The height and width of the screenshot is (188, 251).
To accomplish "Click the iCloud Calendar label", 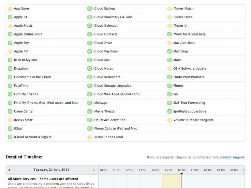I will point(106,26).
